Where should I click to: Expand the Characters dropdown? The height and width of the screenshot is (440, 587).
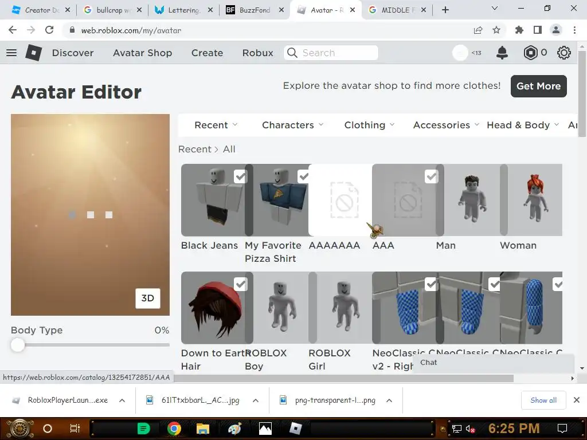[x=292, y=125]
